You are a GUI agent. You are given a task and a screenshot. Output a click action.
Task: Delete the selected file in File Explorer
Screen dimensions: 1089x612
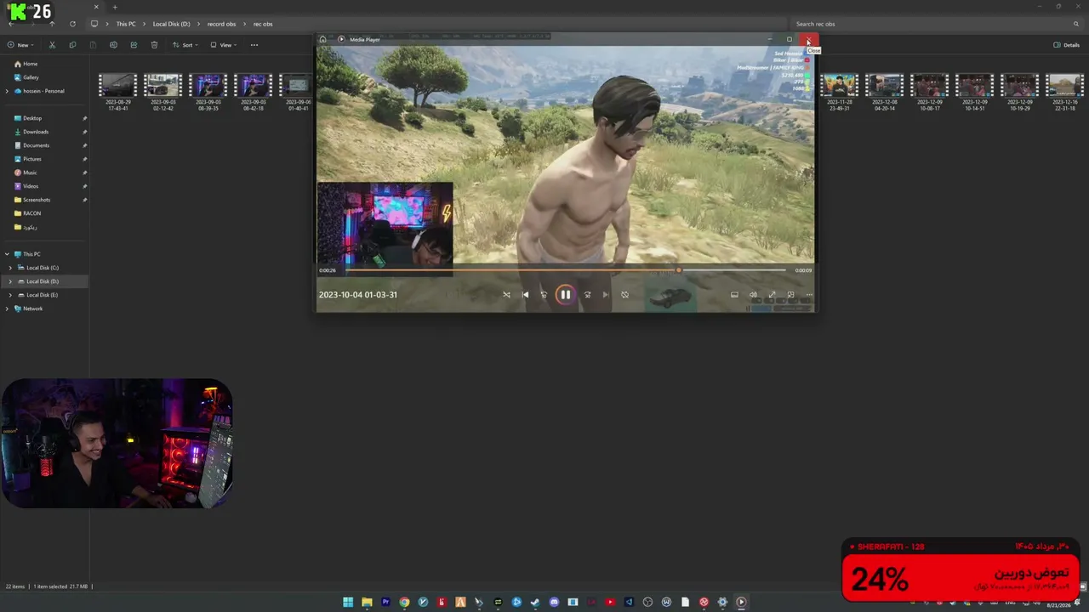154,45
